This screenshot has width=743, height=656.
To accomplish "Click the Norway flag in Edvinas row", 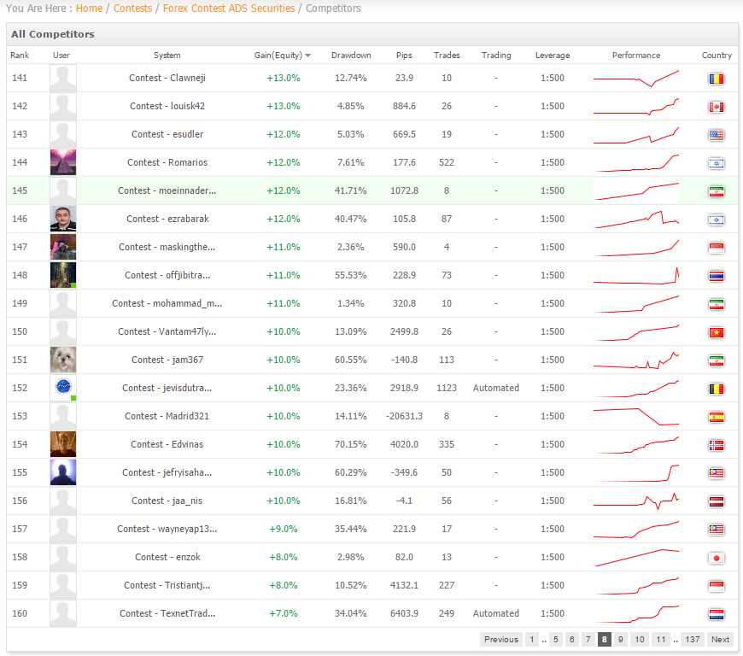I will [716, 445].
